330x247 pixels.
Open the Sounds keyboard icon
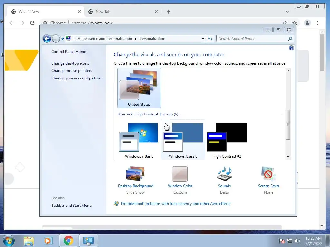tap(224, 174)
